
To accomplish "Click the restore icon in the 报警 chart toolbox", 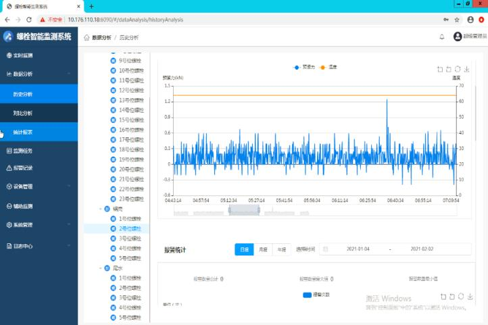I will (461, 297).
